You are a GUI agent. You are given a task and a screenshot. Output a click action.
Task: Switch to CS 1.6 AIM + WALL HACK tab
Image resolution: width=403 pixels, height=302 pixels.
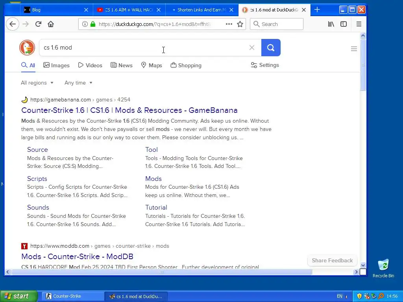click(129, 10)
